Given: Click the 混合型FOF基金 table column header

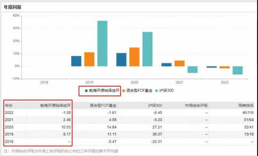Looking at the screenshot, I should (x=103, y=105).
